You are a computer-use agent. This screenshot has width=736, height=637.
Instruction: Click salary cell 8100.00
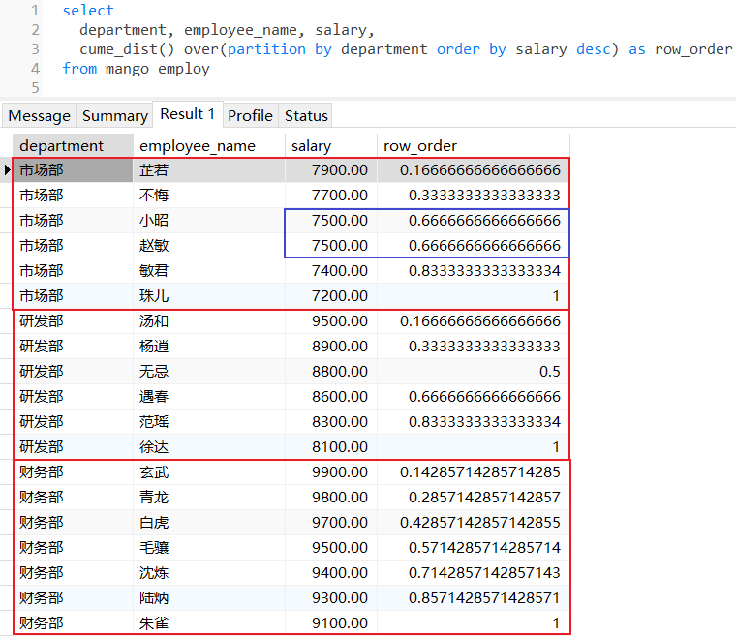[x=331, y=447]
